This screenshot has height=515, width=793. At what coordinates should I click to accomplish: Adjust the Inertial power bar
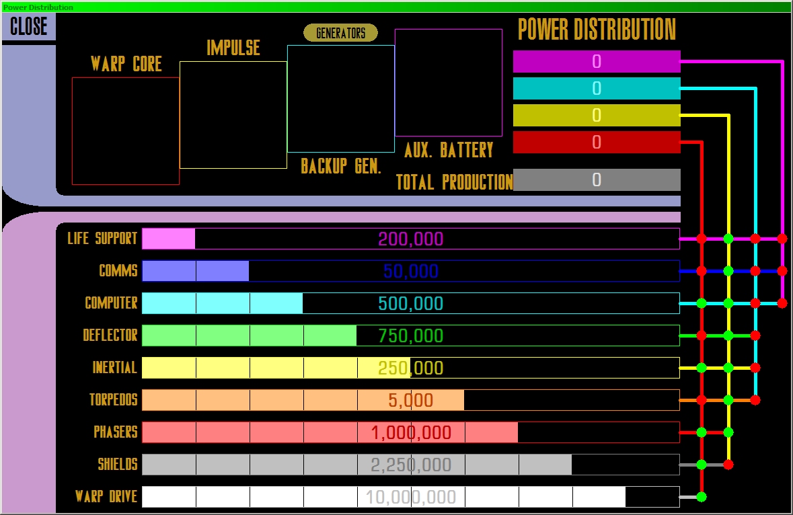click(411, 368)
